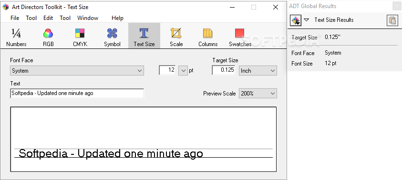
Task: Open the second Tool menu after Edit
Action: click(x=65, y=18)
